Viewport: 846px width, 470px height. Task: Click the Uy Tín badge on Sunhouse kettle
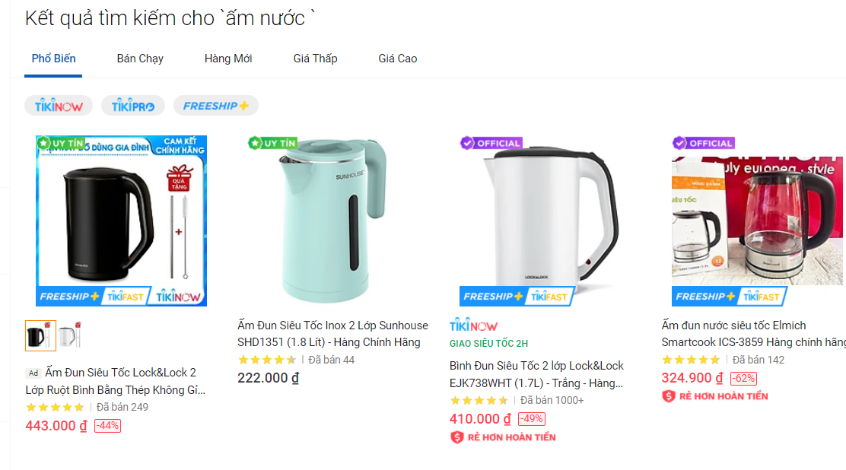pyautogui.click(x=272, y=143)
